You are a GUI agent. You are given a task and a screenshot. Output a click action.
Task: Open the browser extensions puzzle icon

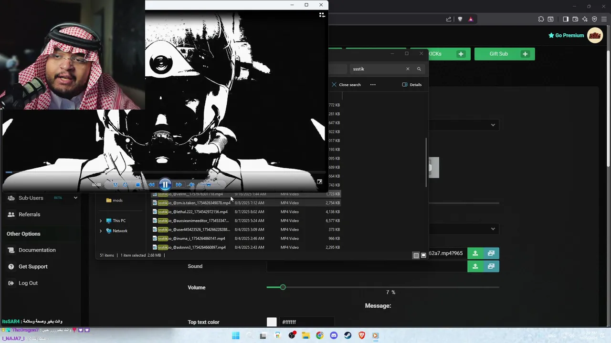tap(541, 20)
